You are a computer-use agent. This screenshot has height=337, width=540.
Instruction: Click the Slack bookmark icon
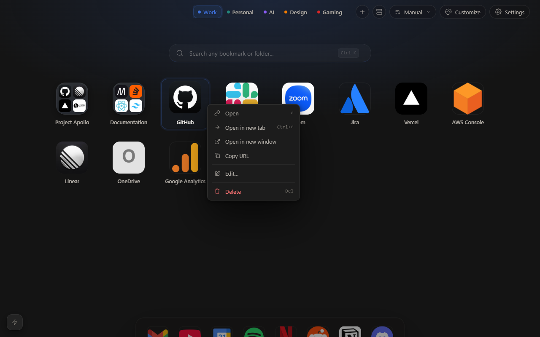(x=242, y=93)
